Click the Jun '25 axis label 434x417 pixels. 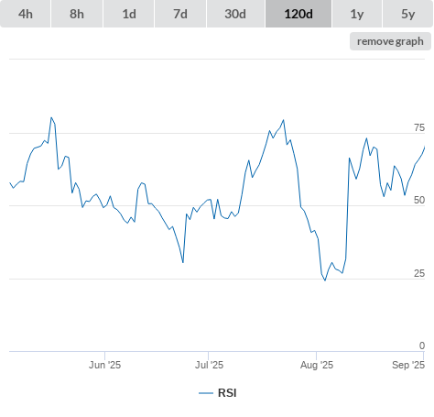104,365
